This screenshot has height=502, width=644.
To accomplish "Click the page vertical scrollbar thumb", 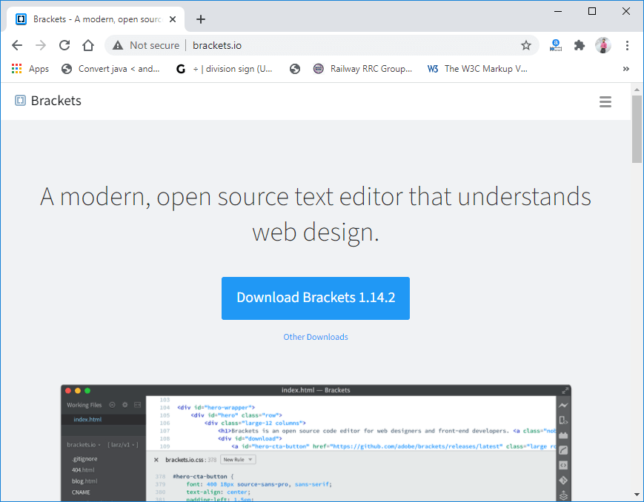I will point(637,129).
